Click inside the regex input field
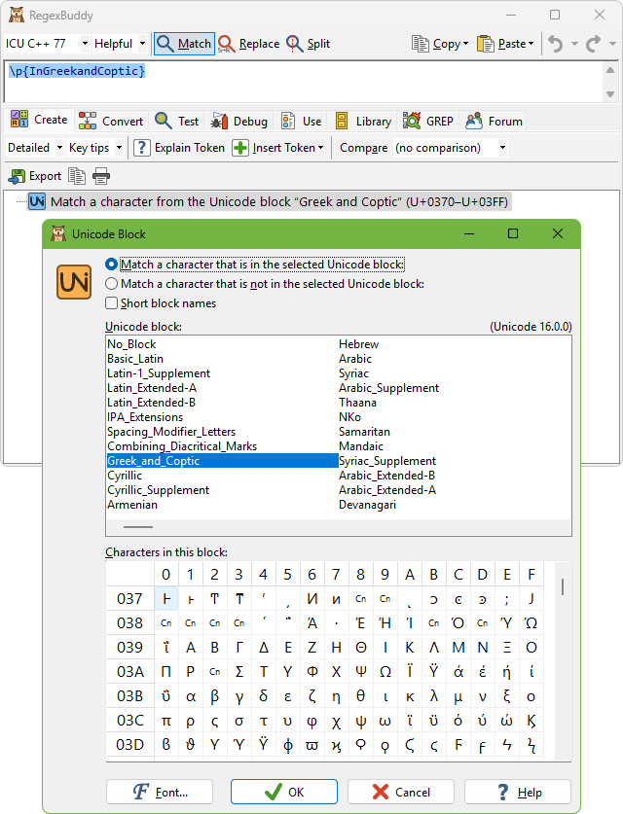Image resolution: width=623 pixels, height=814 pixels. coord(302,82)
